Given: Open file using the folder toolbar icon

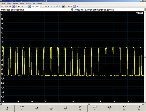Looking at the screenshot, I should (5, 6).
